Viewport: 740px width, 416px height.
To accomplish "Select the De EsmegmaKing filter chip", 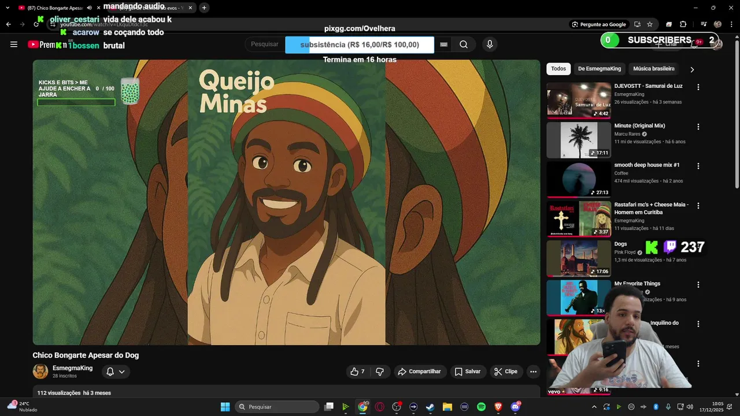I will (600, 69).
